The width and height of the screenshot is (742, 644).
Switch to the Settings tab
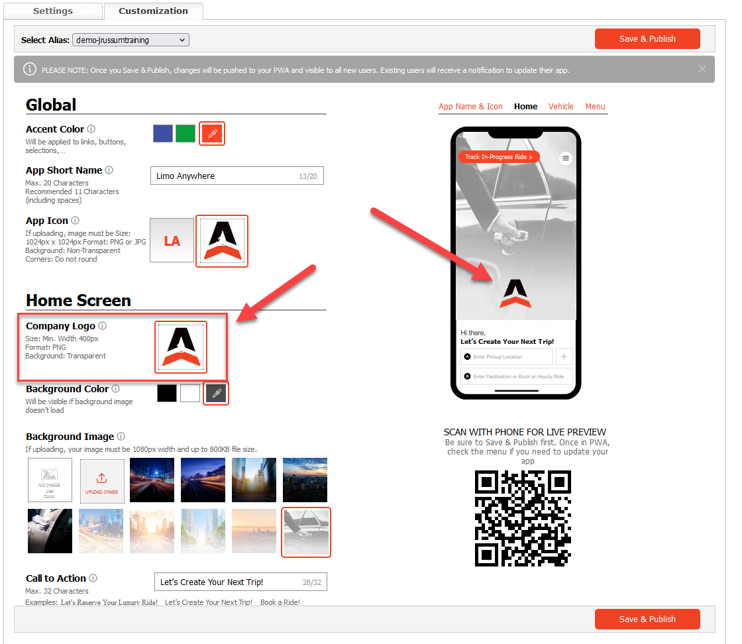53,11
